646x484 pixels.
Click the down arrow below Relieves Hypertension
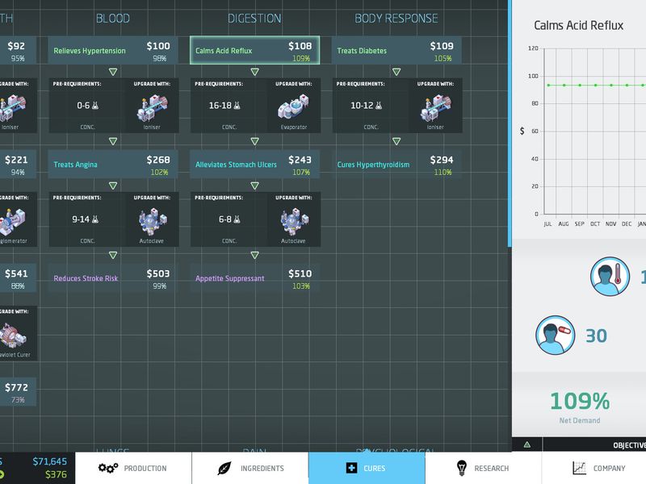pyautogui.click(x=113, y=72)
